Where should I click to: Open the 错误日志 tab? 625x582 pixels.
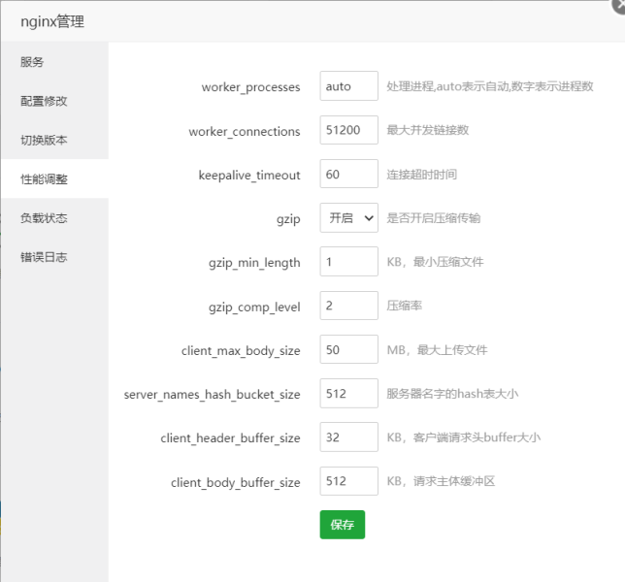pos(54,257)
